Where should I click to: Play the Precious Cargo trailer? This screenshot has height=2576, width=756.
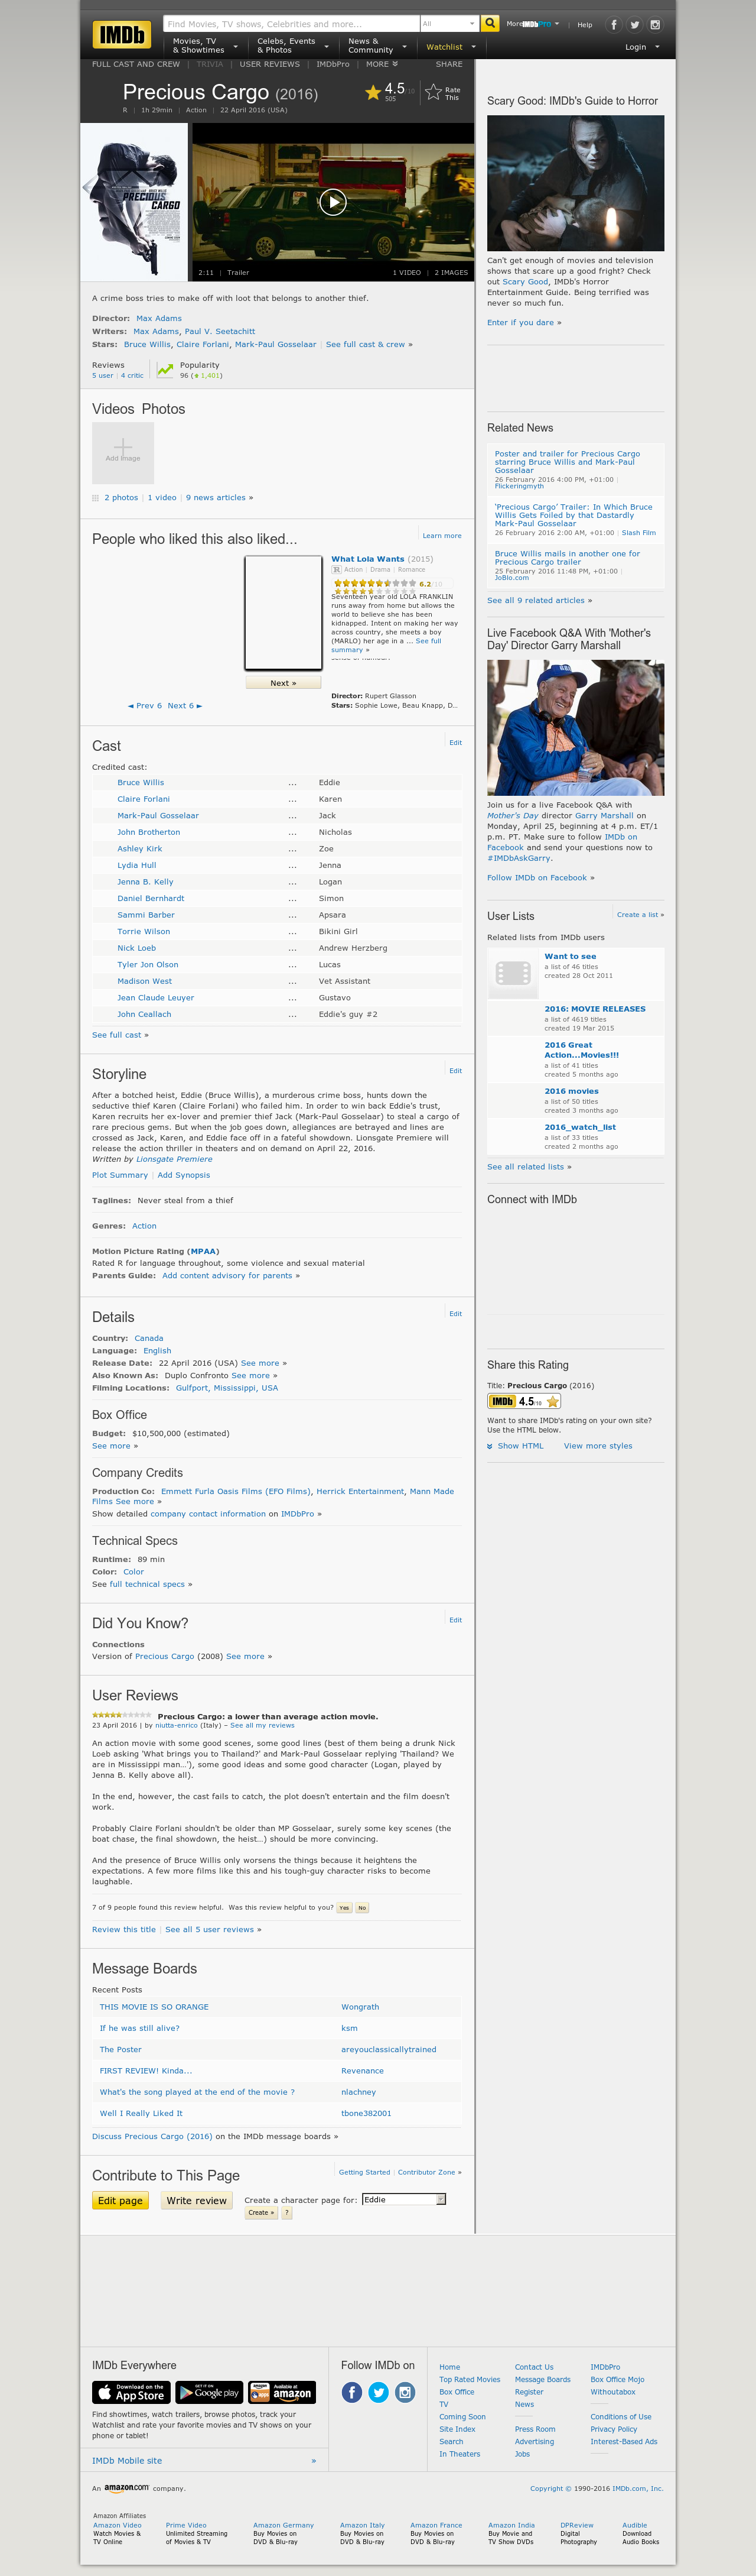click(333, 202)
